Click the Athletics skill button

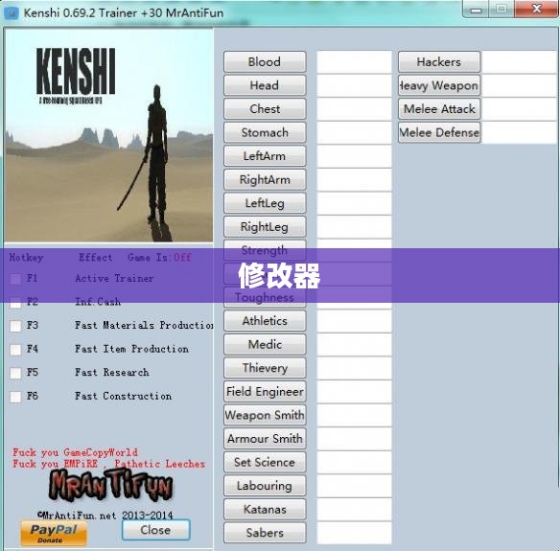(x=265, y=321)
